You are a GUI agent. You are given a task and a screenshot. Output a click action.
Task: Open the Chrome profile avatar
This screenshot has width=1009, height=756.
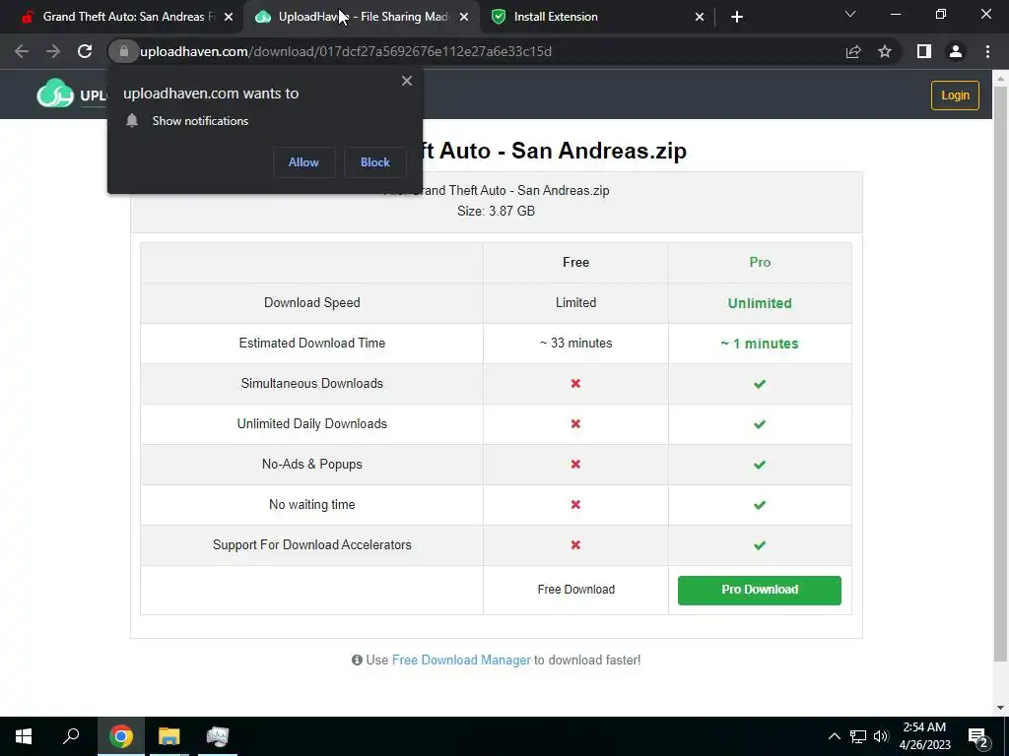coord(956,51)
